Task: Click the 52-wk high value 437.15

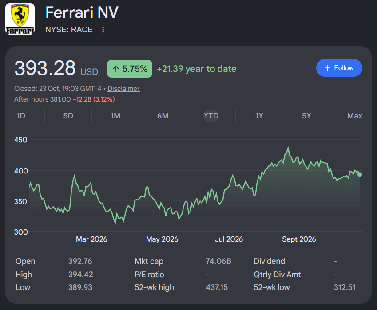Action: [217, 287]
